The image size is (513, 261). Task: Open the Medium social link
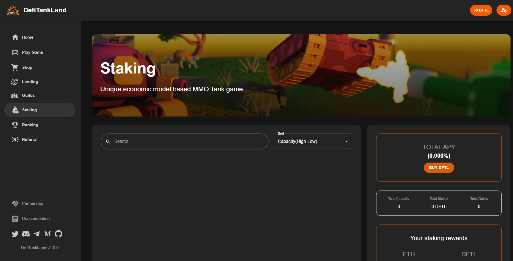(x=48, y=234)
